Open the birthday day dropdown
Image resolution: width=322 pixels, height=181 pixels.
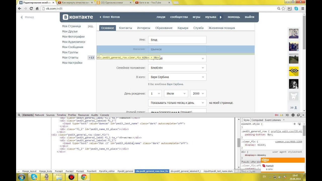(x=155, y=94)
